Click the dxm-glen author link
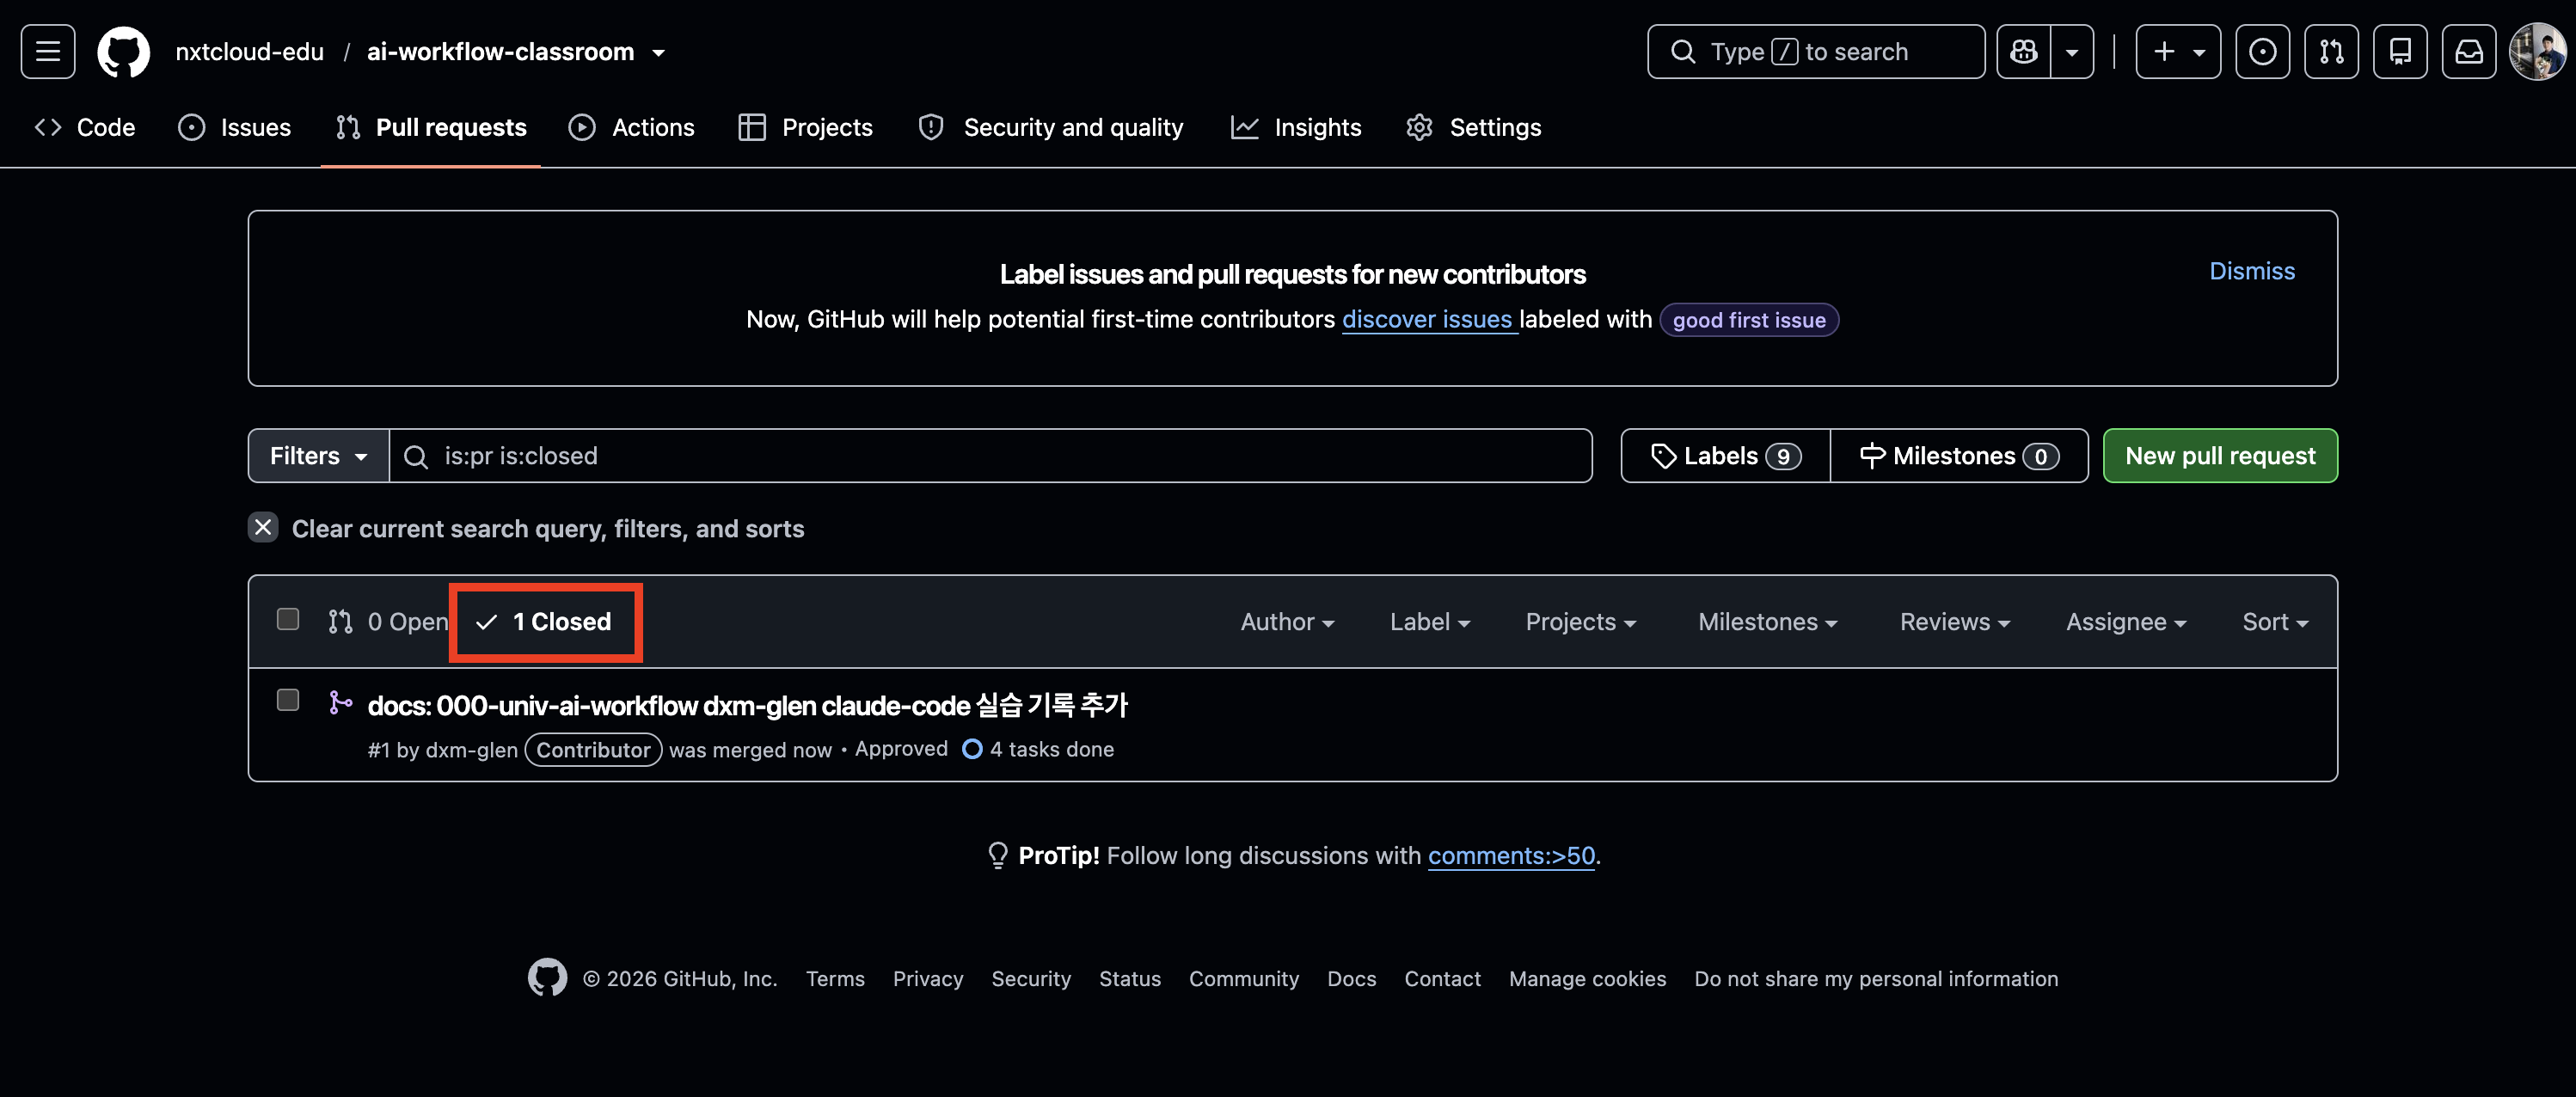The width and height of the screenshot is (2576, 1097). pyautogui.click(x=472, y=750)
